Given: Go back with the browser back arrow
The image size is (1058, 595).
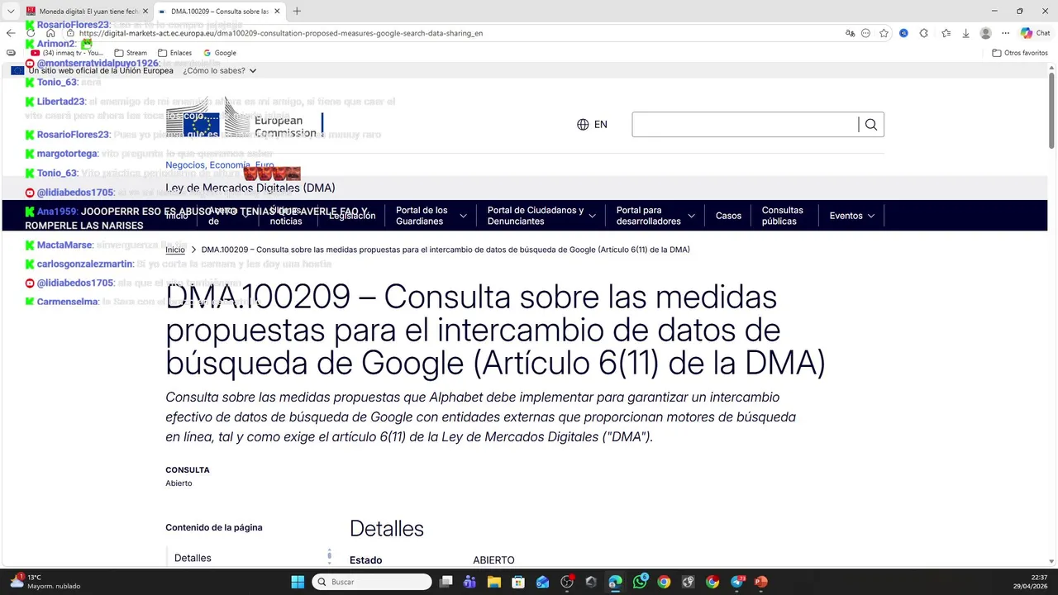Looking at the screenshot, I should click(x=11, y=33).
